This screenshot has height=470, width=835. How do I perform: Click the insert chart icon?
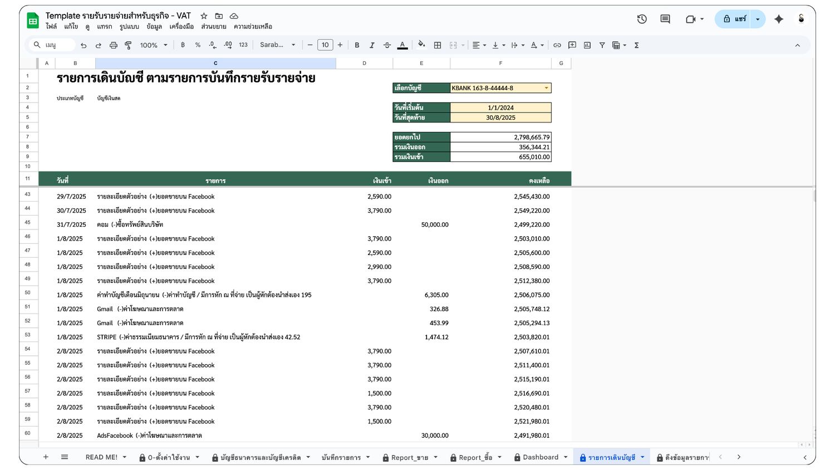[587, 45]
